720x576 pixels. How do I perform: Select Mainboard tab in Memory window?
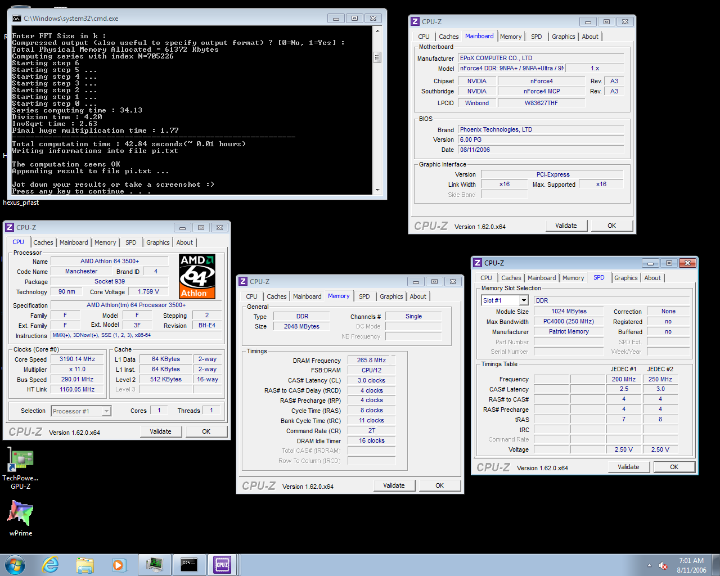point(307,296)
